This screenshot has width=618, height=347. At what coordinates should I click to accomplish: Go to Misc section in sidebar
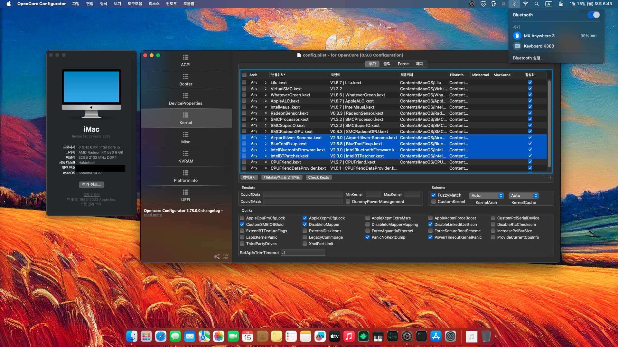click(x=186, y=138)
